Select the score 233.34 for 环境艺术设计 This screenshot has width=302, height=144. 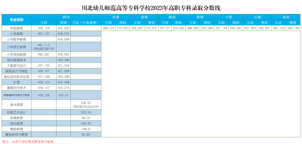86,112
